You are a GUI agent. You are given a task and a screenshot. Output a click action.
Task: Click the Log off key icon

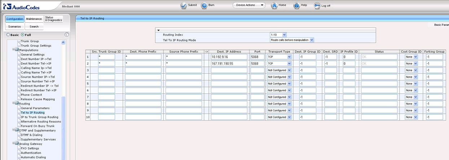[317, 5]
